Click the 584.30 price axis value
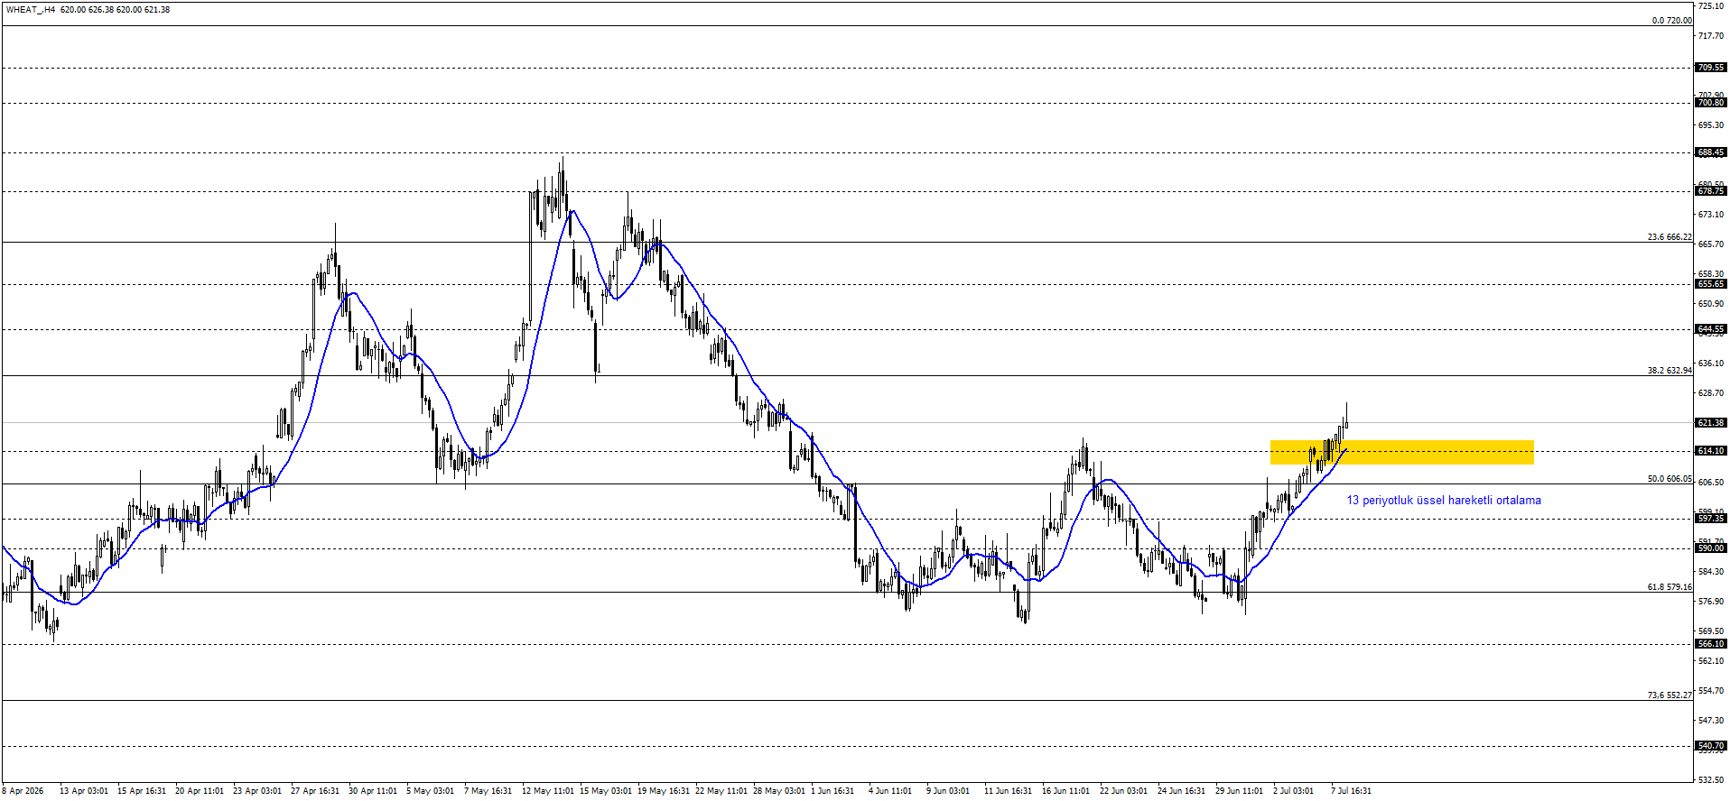 pos(1711,572)
